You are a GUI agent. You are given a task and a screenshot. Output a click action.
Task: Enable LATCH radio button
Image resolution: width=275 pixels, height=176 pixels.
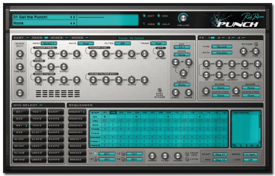pyautogui.click(x=187, y=159)
